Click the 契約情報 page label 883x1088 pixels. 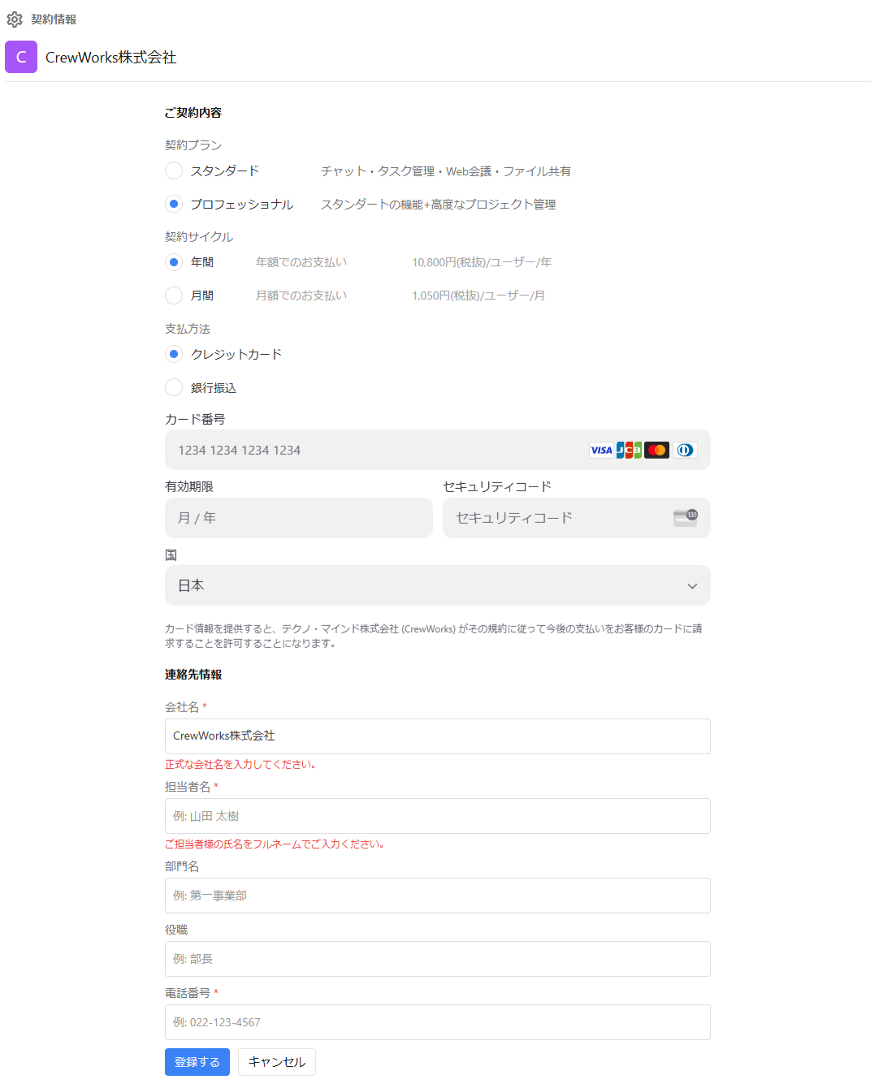click(x=54, y=19)
